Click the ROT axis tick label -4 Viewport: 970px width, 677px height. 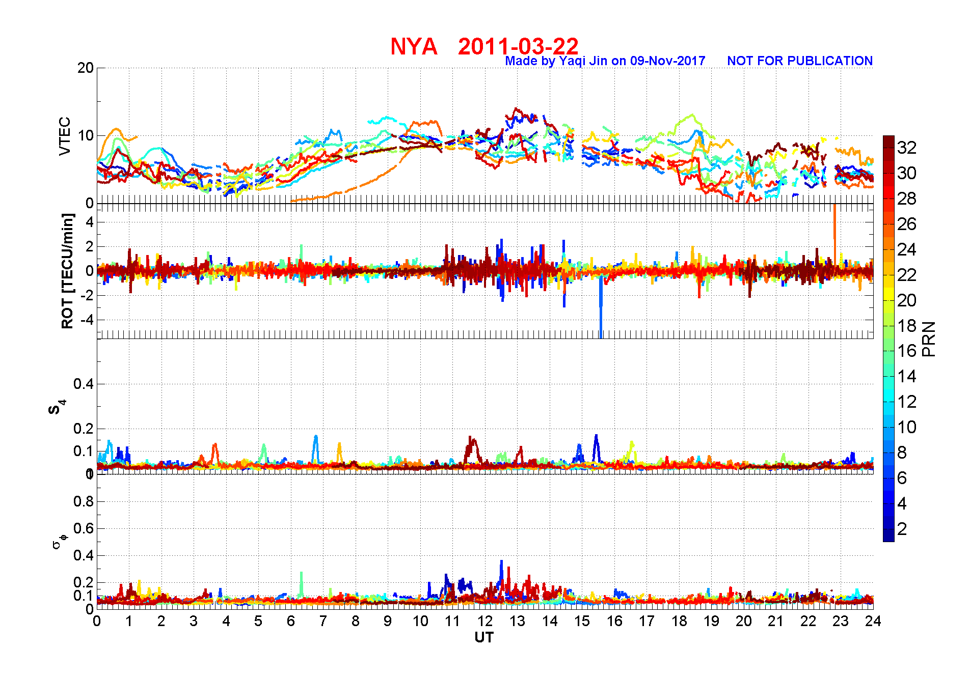87,320
